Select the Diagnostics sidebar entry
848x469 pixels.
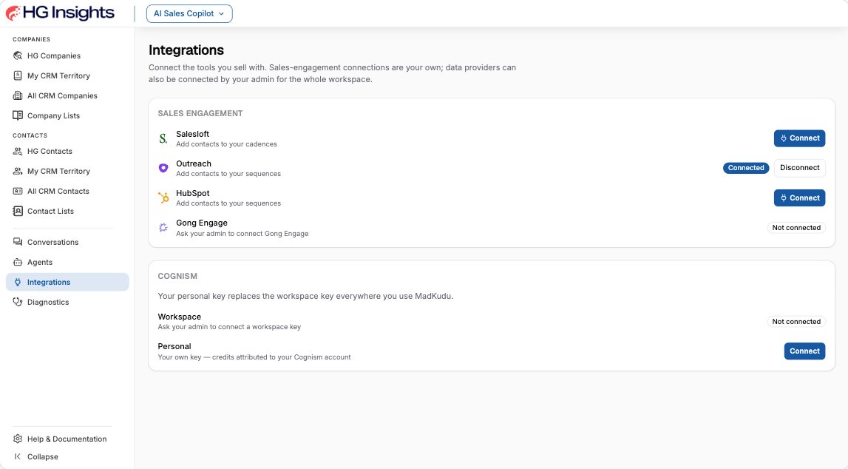click(67, 303)
